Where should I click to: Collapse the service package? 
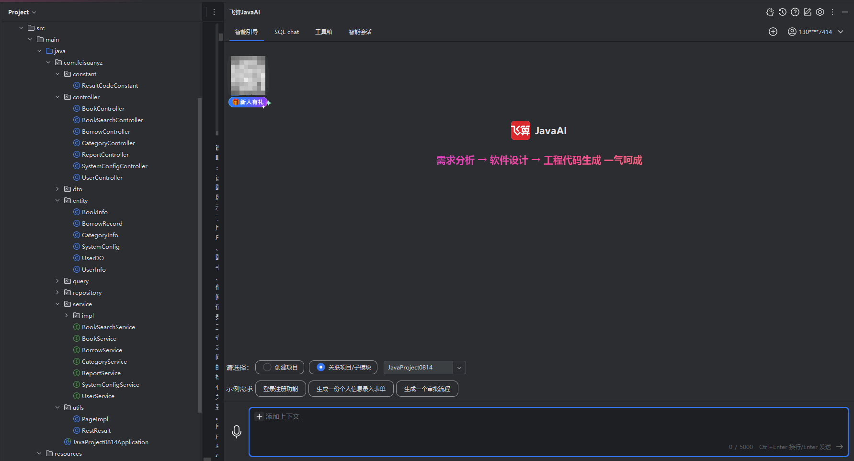pyautogui.click(x=57, y=304)
